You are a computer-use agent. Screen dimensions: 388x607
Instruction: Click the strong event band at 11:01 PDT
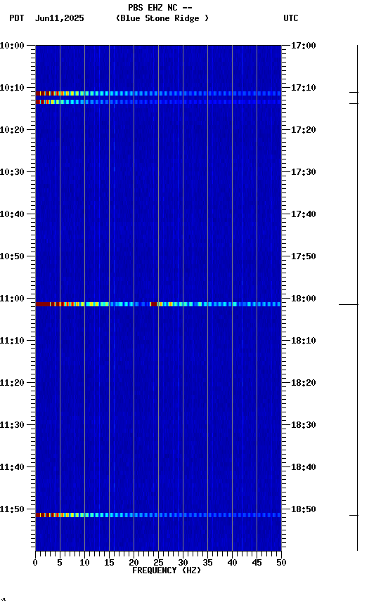click(158, 305)
